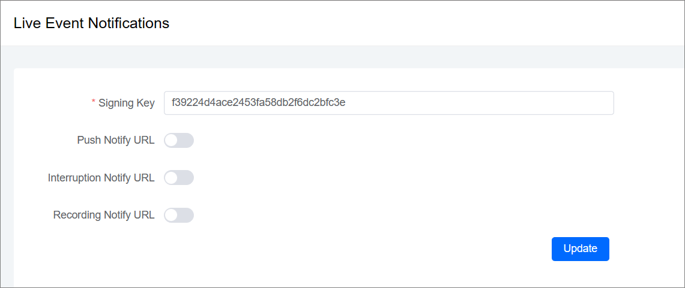Click the Push Notify URL label
Image resolution: width=685 pixels, height=288 pixels.
pos(116,141)
